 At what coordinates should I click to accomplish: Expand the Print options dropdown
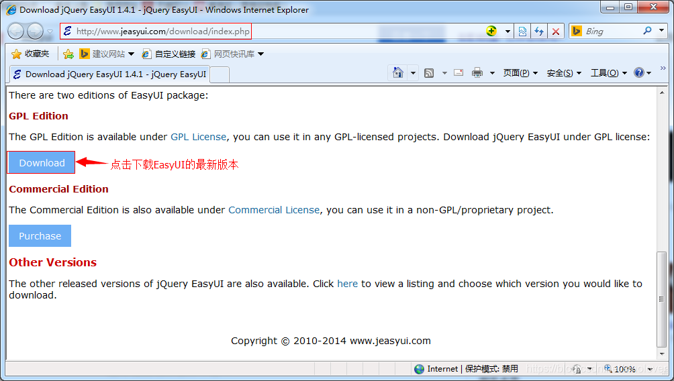click(x=492, y=73)
